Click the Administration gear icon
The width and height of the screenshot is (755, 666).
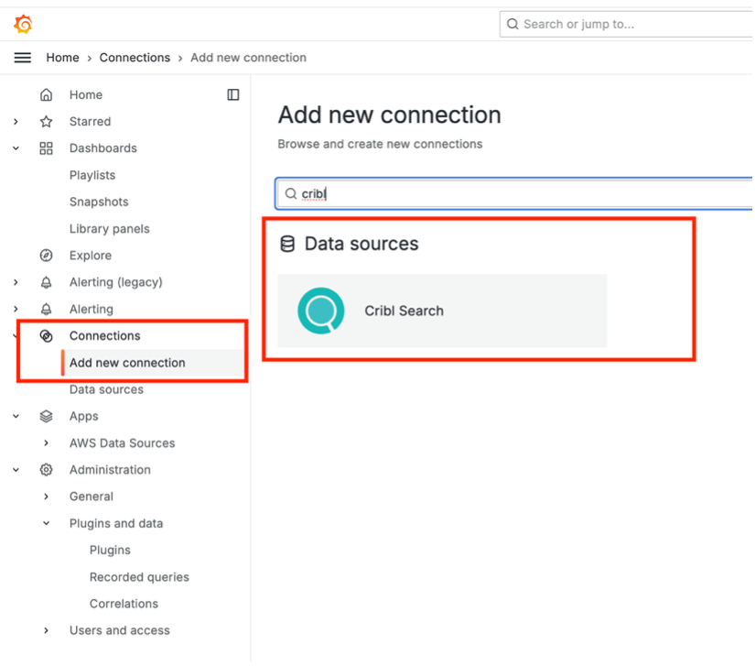(47, 470)
